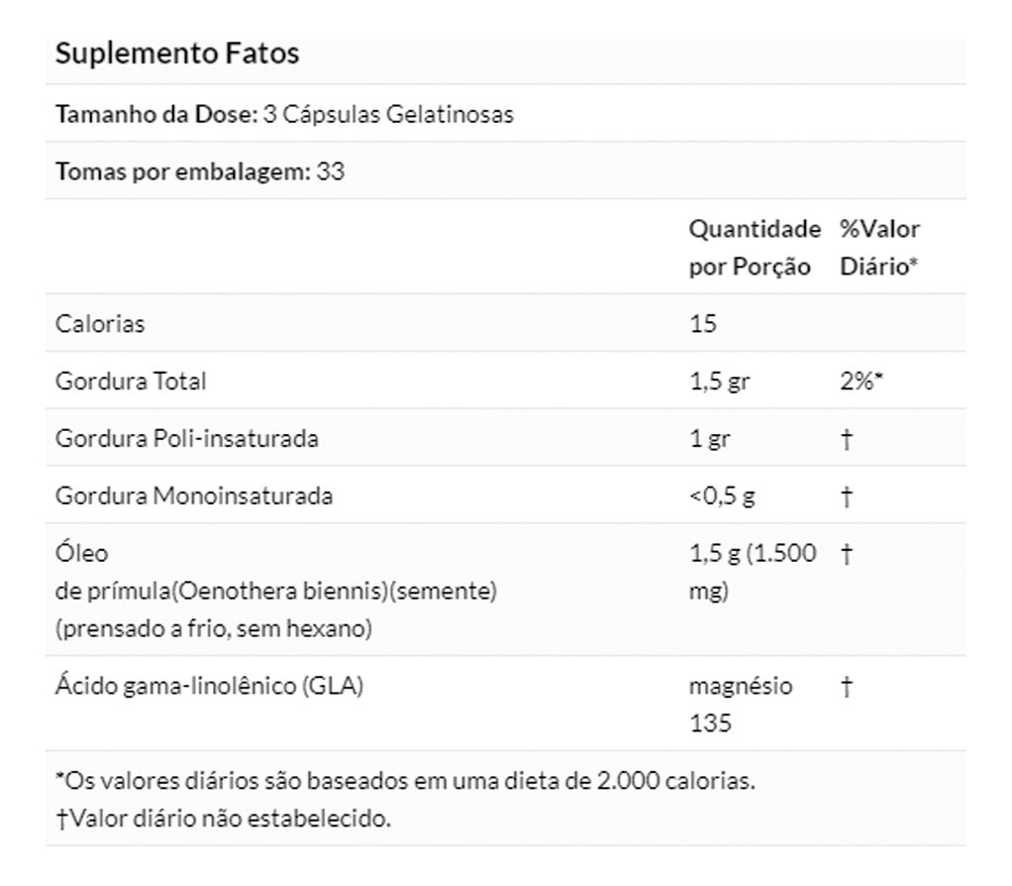Select the magnésio 135 amount
The height and width of the screenshot is (886, 1012).
coord(741,705)
